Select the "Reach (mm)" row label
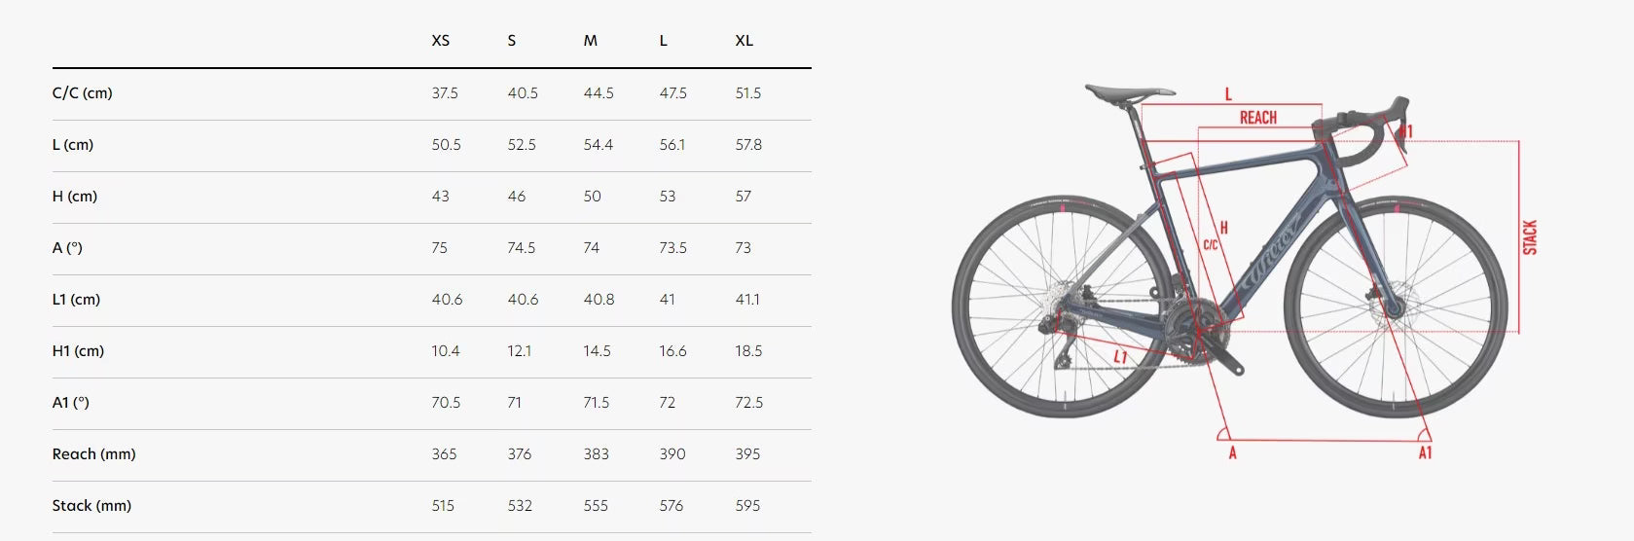The image size is (1634, 541). coord(94,454)
